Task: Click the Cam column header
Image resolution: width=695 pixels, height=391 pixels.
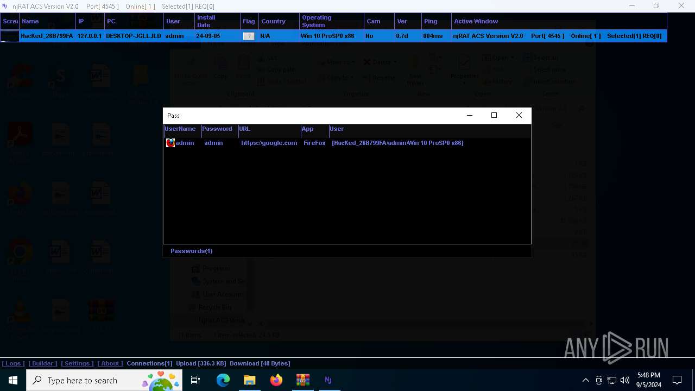Action: point(379,22)
